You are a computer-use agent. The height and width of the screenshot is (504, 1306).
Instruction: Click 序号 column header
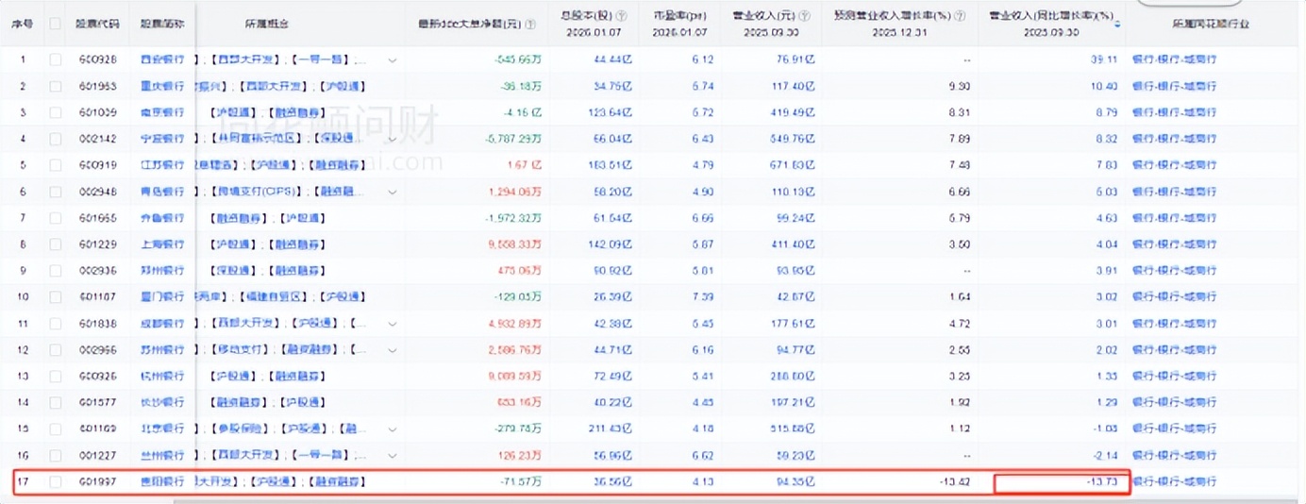(23, 24)
